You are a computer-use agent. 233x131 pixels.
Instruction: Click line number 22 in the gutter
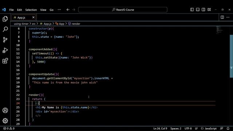point(18,95)
